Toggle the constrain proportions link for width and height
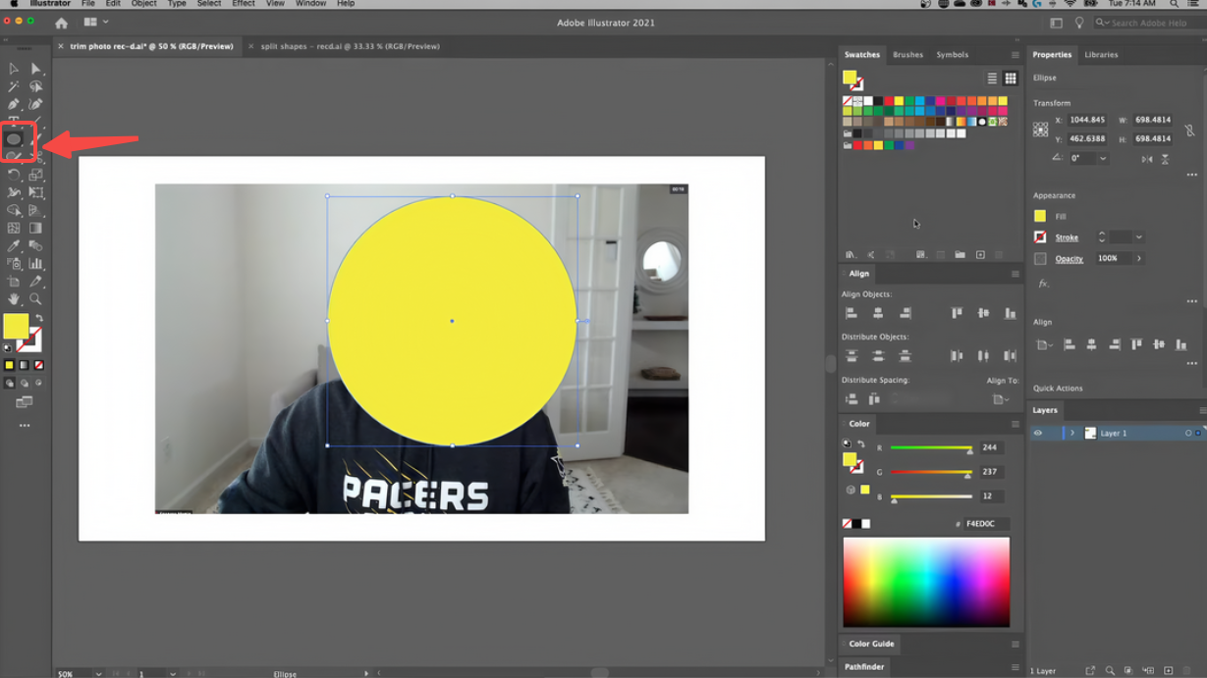Viewport: 1207px width, 678px height. (1189, 130)
